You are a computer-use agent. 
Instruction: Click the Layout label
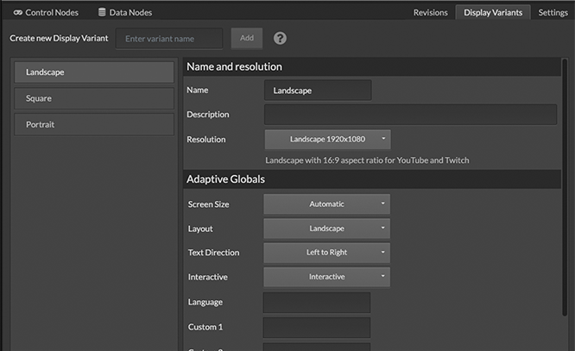200,229
